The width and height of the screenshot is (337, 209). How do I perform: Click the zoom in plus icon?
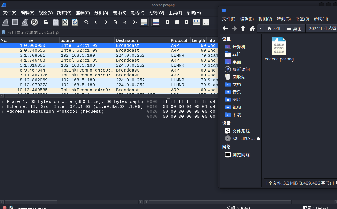coord(167,22)
